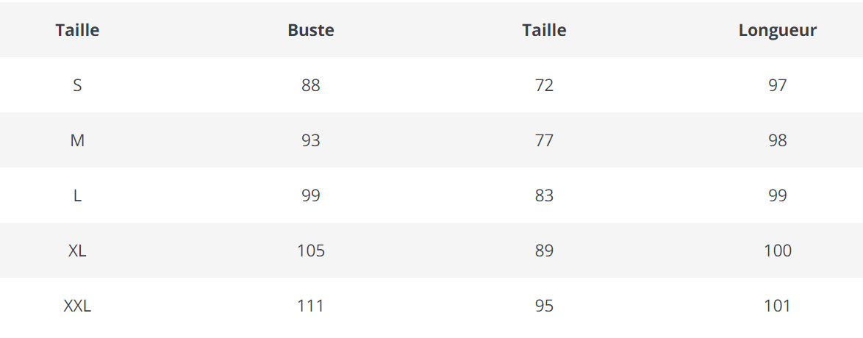Click the waist value 83 for size L
Viewport: 863px width, 338px height.
[544, 195]
